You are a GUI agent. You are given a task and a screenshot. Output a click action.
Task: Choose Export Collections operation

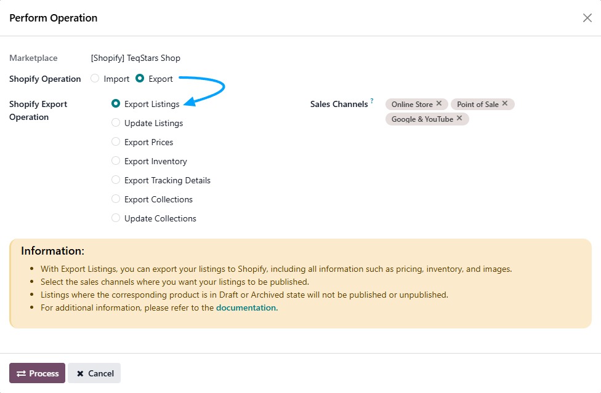click(115, 199)
